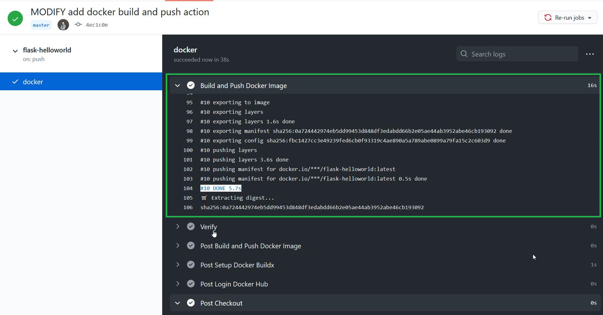The height and width of the screenshot is (315, 603).
Task: Open the three-dots log options menu
Action: coord(590,54)
